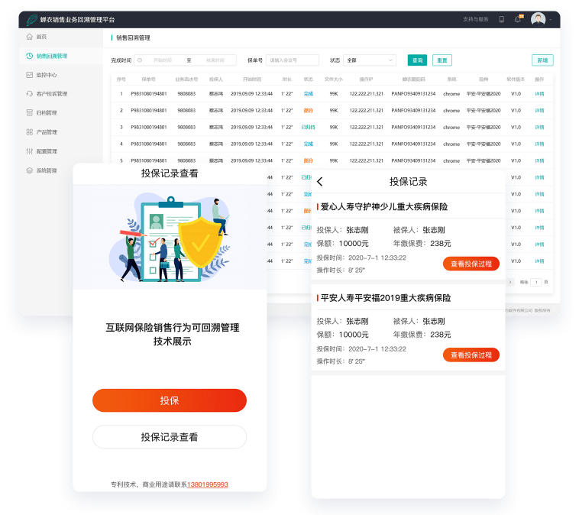
Task: Open 支持与服务 in the header
Action: 476,19
